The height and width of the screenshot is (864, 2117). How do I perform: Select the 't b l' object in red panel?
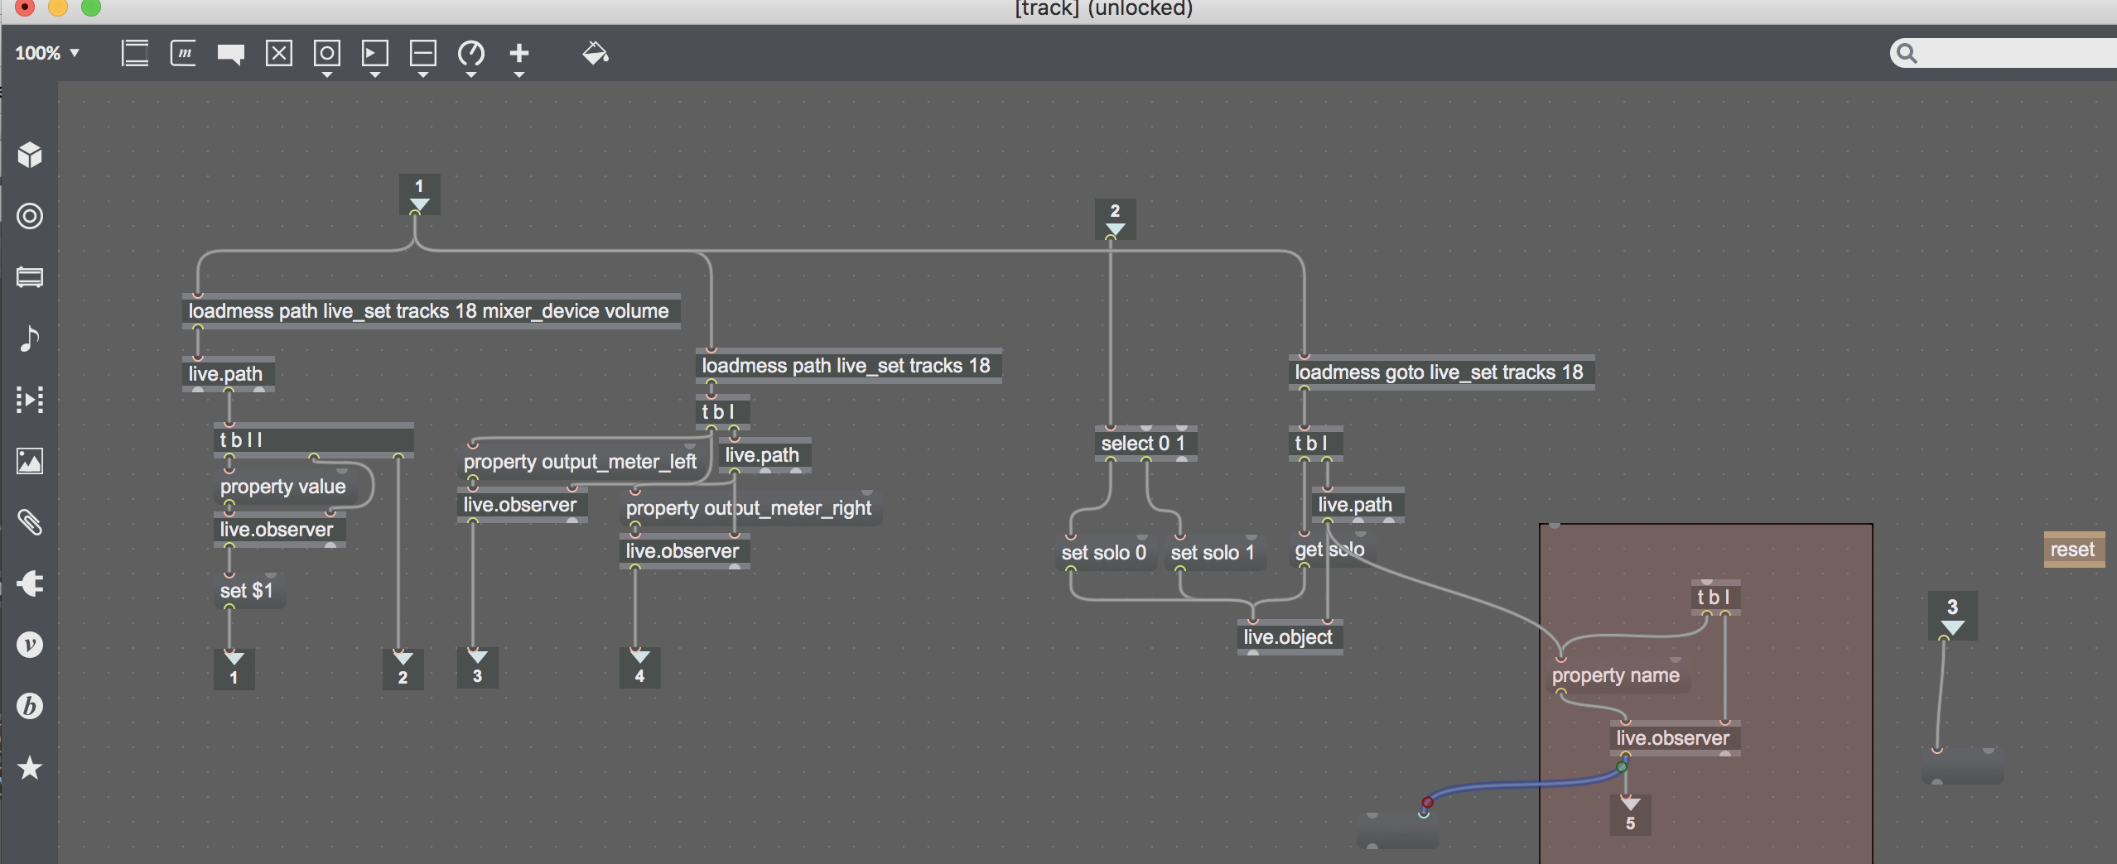tap(1715, 598)
